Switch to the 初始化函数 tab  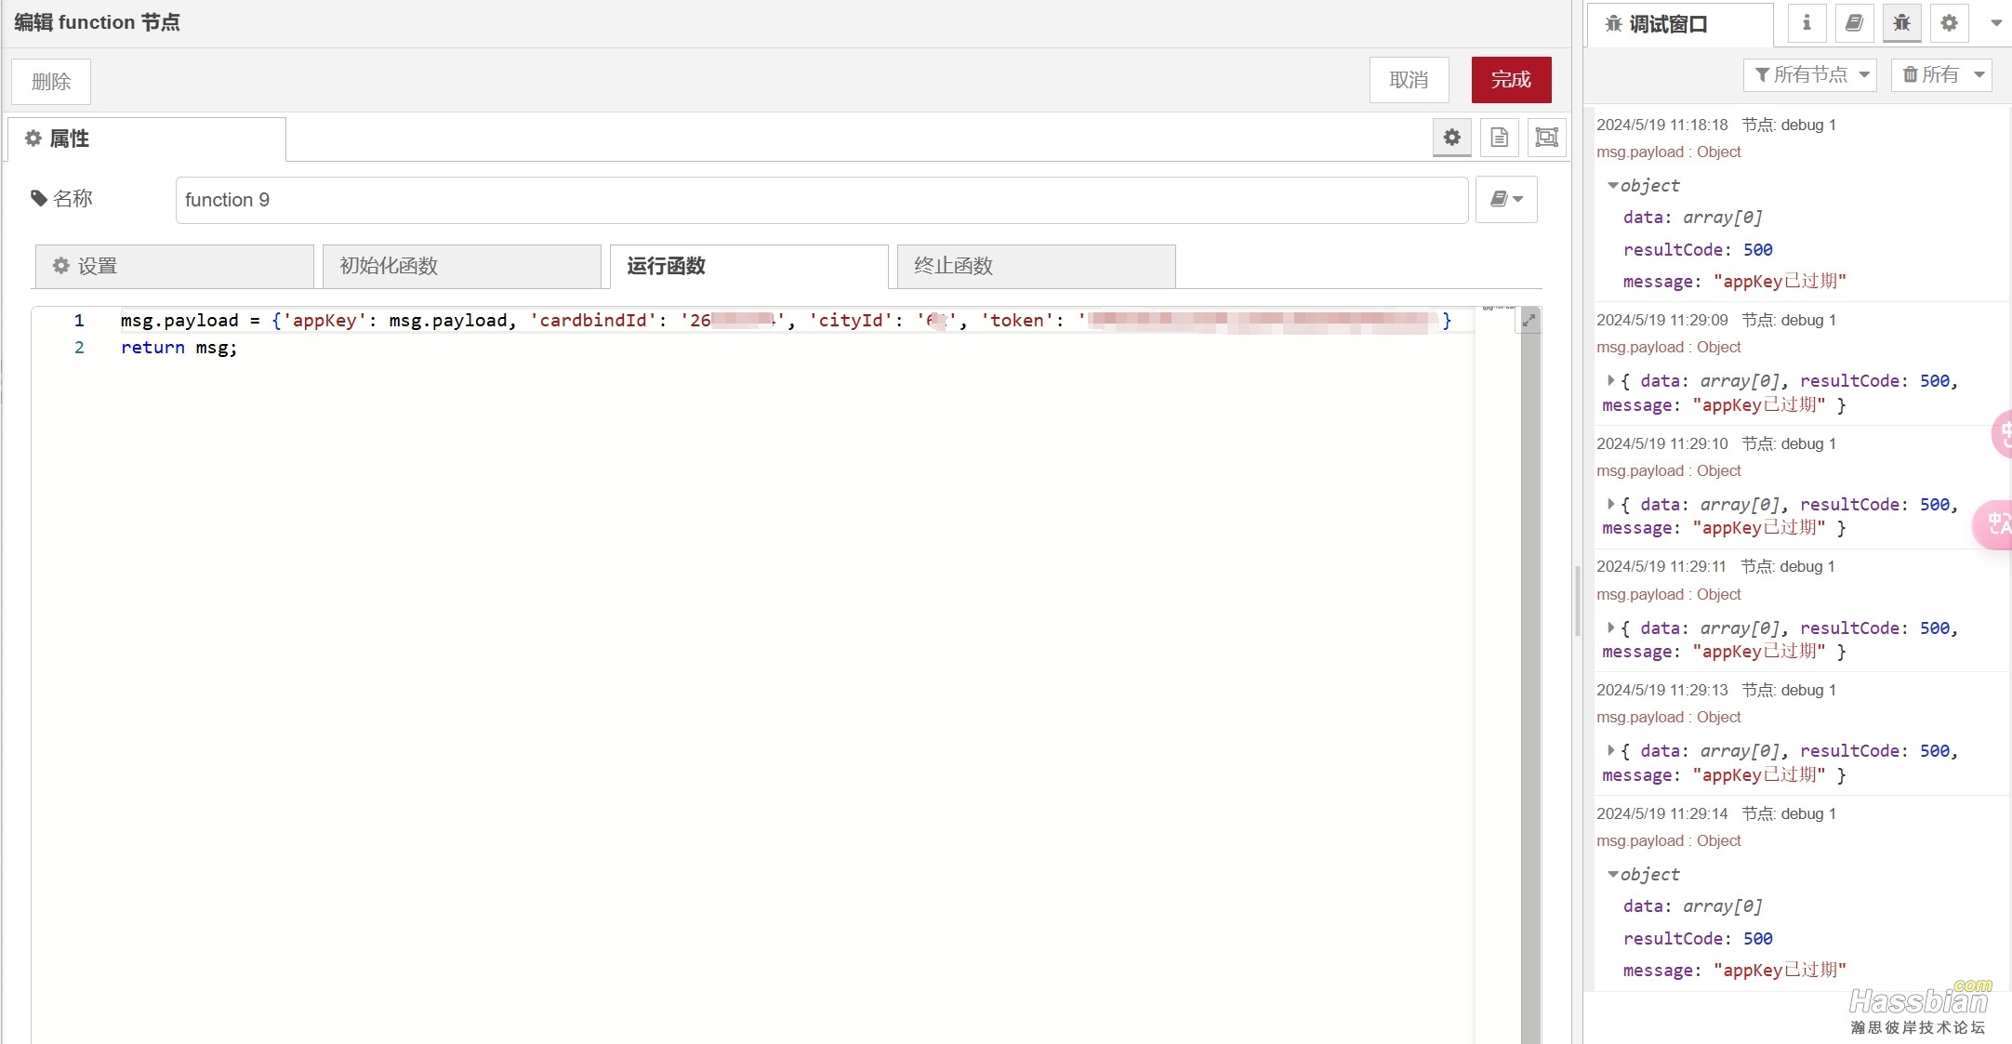(x=461, y=266)
